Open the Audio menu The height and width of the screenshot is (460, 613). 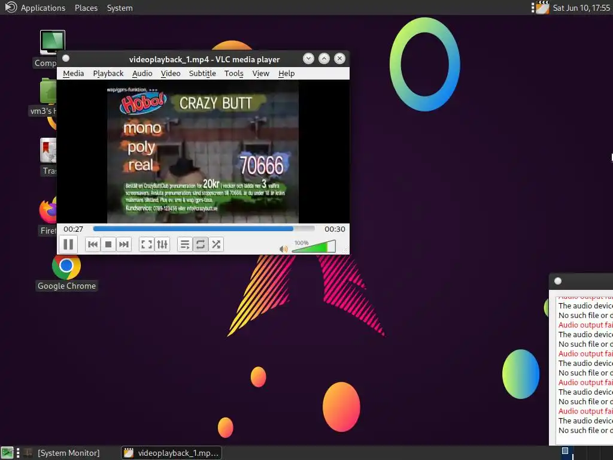pyautogui.click(x=142, y=74)
